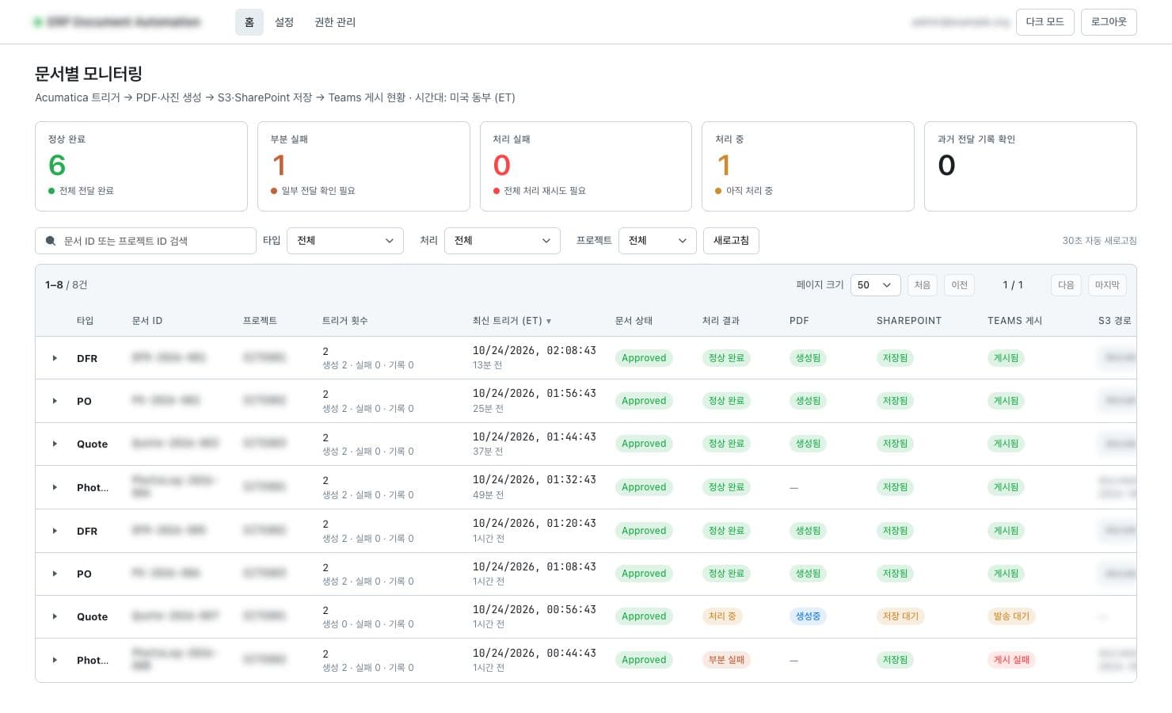Click the 30초 자동 새로고침 label

coord(1099,241)
